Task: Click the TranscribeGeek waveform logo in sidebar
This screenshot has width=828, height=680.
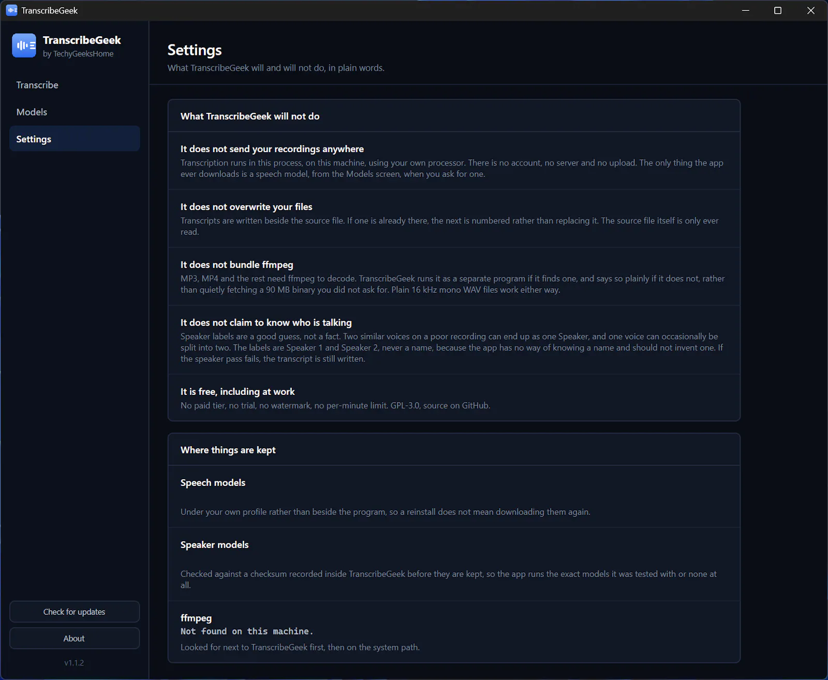Action: (x=24, y=46)
